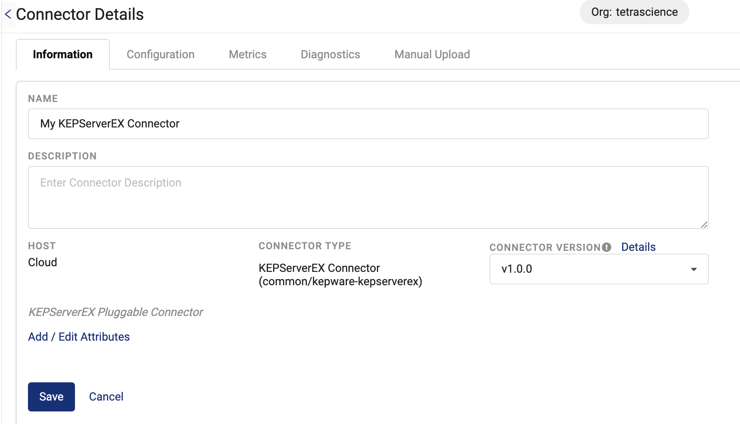Click the 'Connector Details' page title

pyautogui.click(x=80, y=14)
